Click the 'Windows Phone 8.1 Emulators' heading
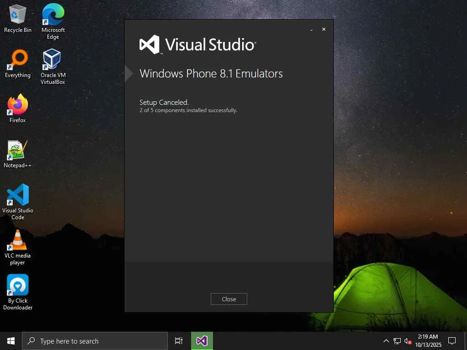Screen dimensions: 467x350 [x=211, y=73]
